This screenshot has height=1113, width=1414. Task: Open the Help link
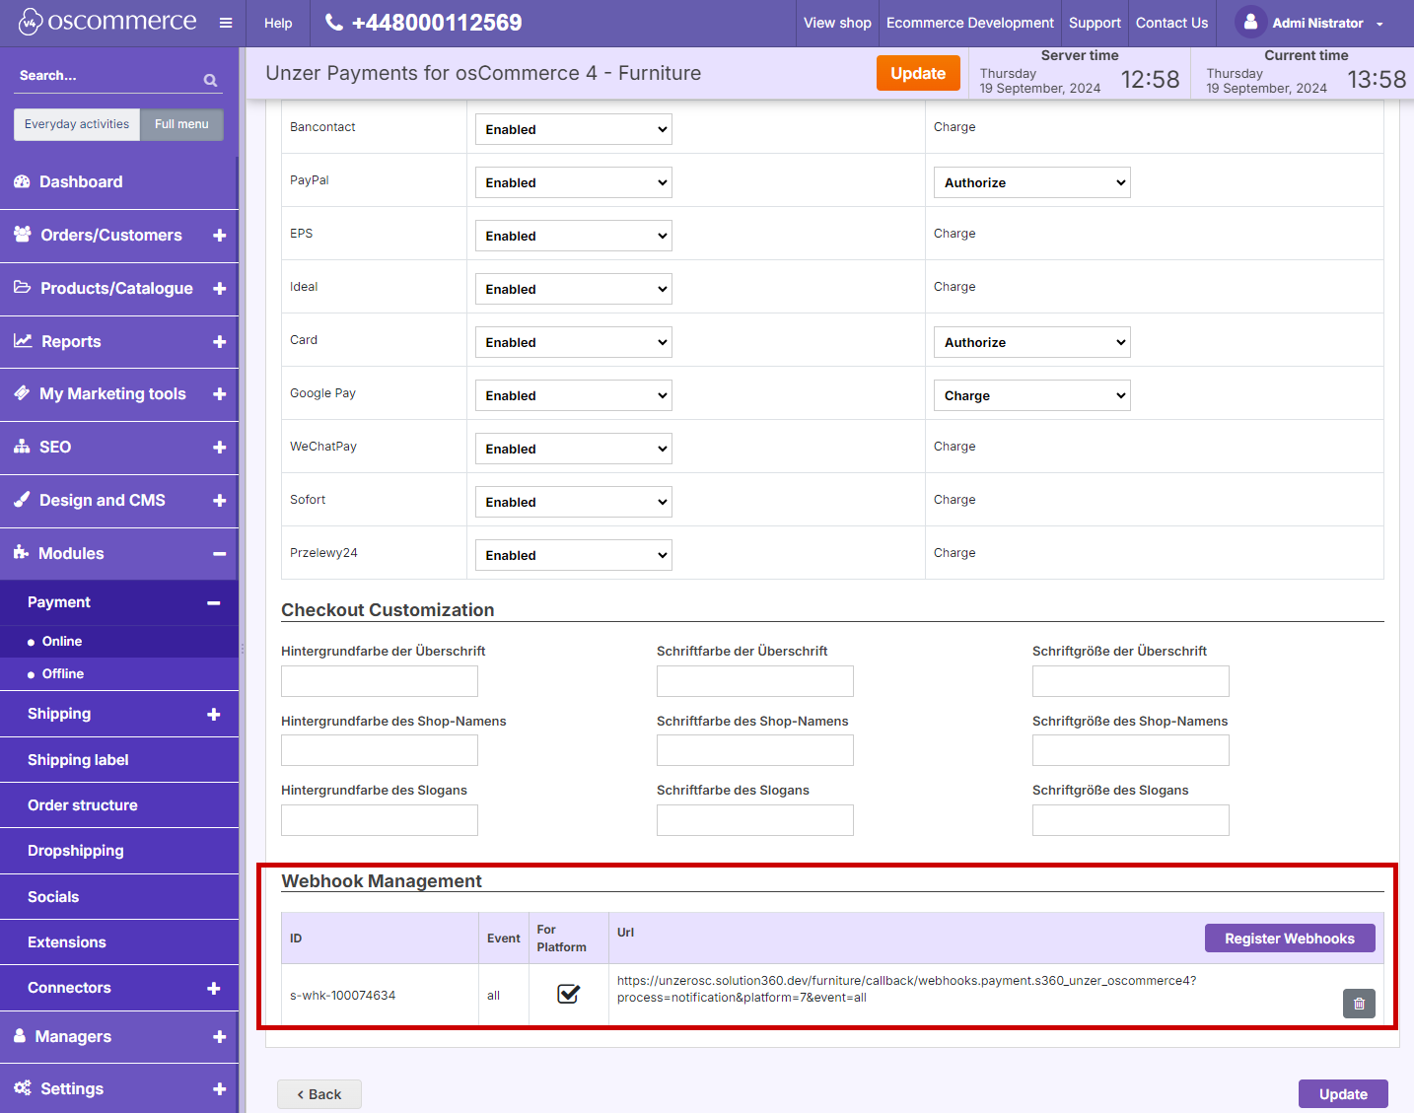pos(278,23)
